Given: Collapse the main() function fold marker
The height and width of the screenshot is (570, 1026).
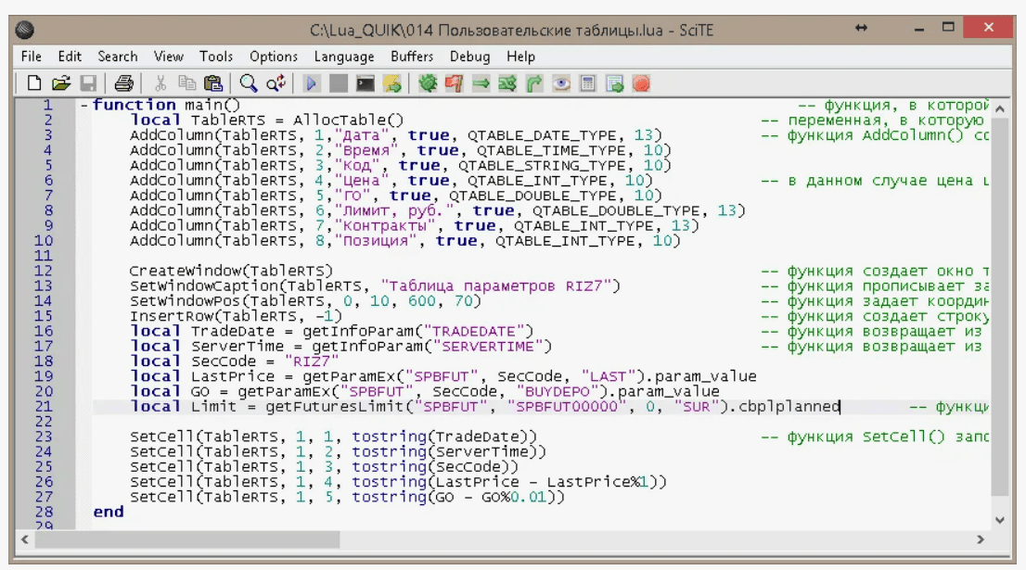Looking at the screenshot, I should (83, 106).
